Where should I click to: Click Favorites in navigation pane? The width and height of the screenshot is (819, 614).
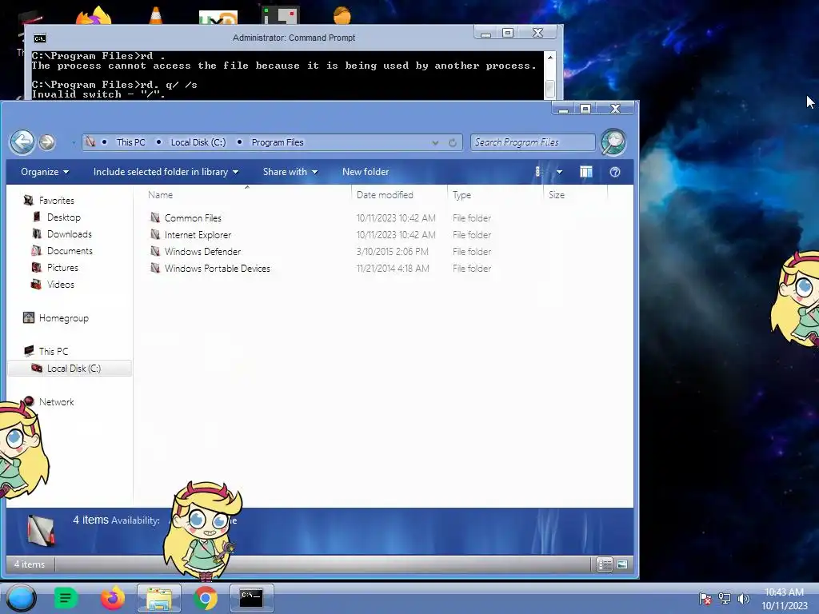[57, 201]
